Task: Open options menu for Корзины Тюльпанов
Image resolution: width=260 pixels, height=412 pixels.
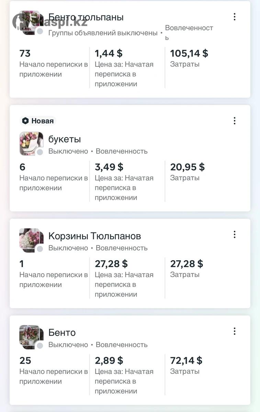Action: pos(235,234)
